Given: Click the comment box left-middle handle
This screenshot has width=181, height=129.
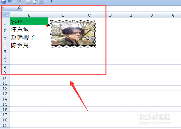Looking at the screenshot, I should point(51,34).
